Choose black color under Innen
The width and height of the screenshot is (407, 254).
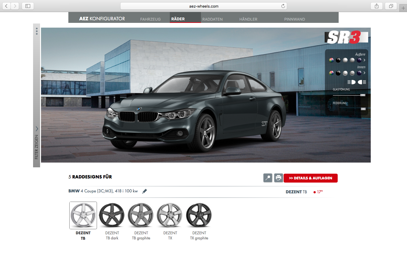338,73
